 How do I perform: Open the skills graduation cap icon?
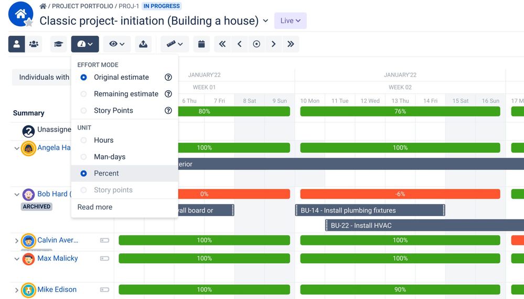coord(58,44)
